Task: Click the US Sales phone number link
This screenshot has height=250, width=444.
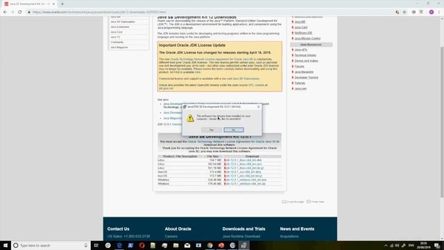Action: tap(128, 236)
